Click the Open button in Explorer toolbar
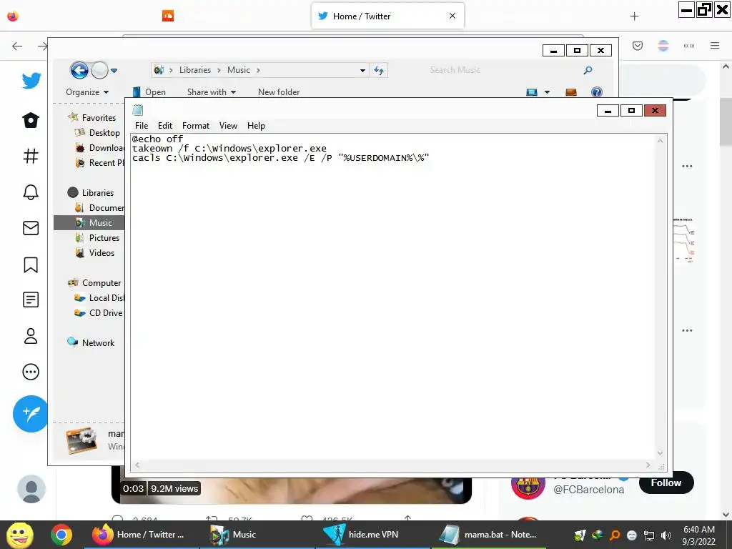The width and height of the screenshot is (732, 549). (x=149, y=92)
